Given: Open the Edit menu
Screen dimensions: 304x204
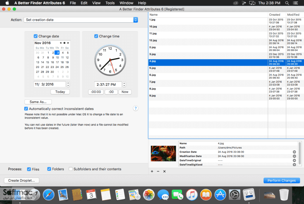Looking at the screenshot, I should 84,3.
